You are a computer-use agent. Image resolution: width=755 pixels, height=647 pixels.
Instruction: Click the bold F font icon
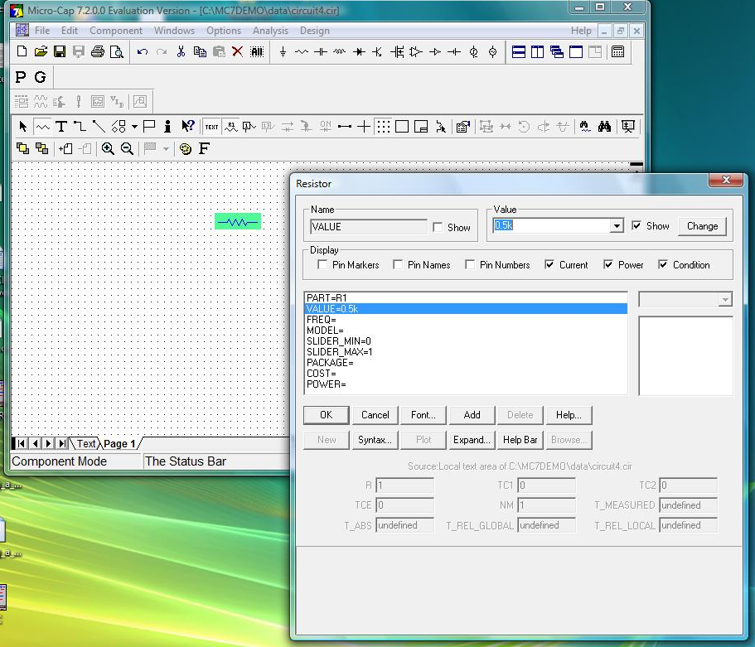[204, 149]
